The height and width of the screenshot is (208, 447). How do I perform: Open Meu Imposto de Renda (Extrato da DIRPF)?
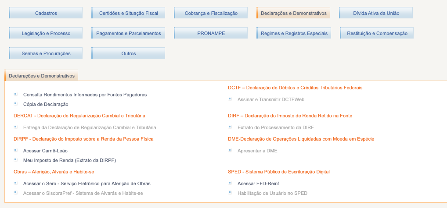pos(69,160)
